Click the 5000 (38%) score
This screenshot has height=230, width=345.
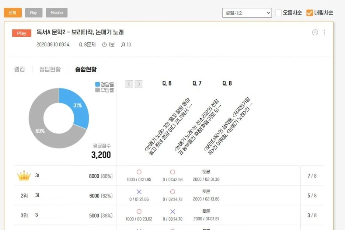coord(101,216)
